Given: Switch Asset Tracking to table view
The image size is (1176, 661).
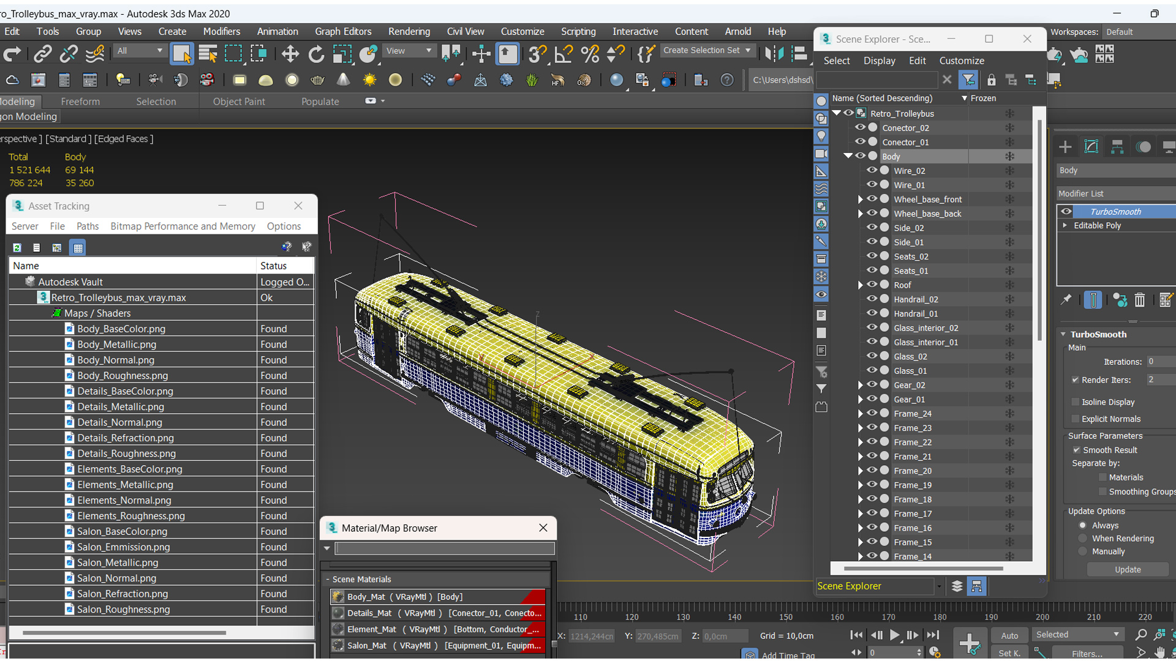Looking at the screenshot, I should click(78, 248).
